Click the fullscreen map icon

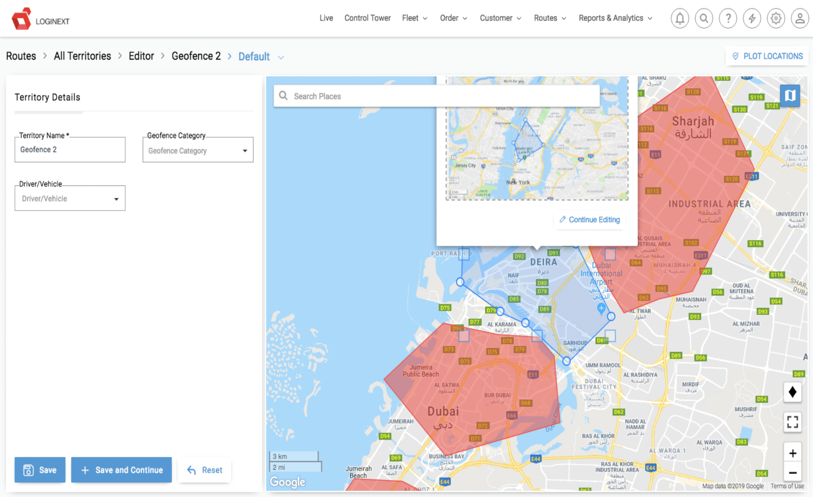coord(792,422)
